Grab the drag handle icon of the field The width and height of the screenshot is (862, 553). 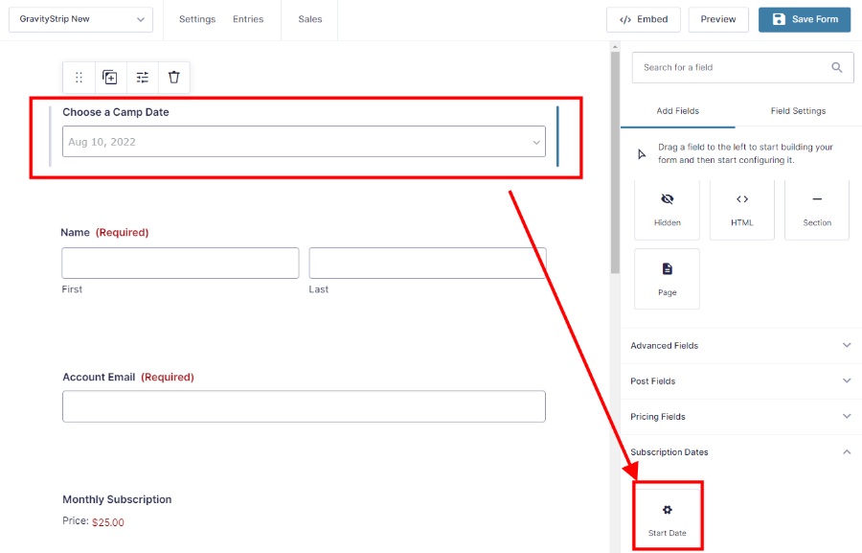click(79, 78)
